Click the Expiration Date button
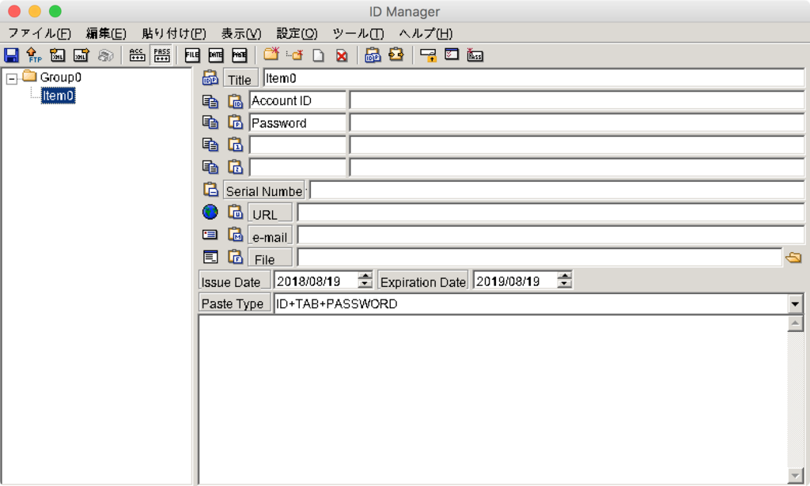 click(x=423, y=281)
